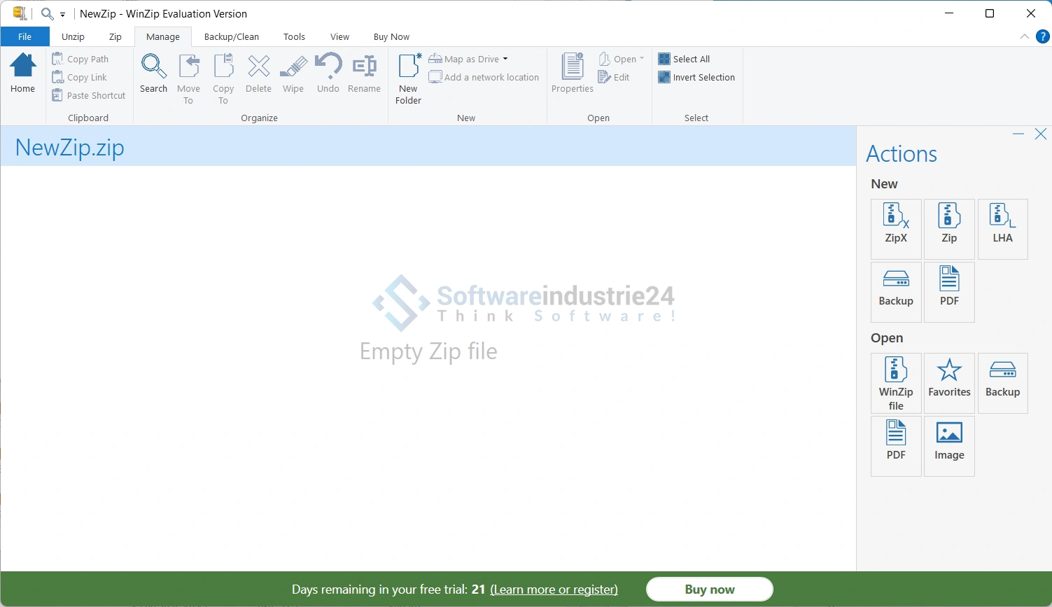Collapse the ribbon with the chevron

pos(1025,36)
